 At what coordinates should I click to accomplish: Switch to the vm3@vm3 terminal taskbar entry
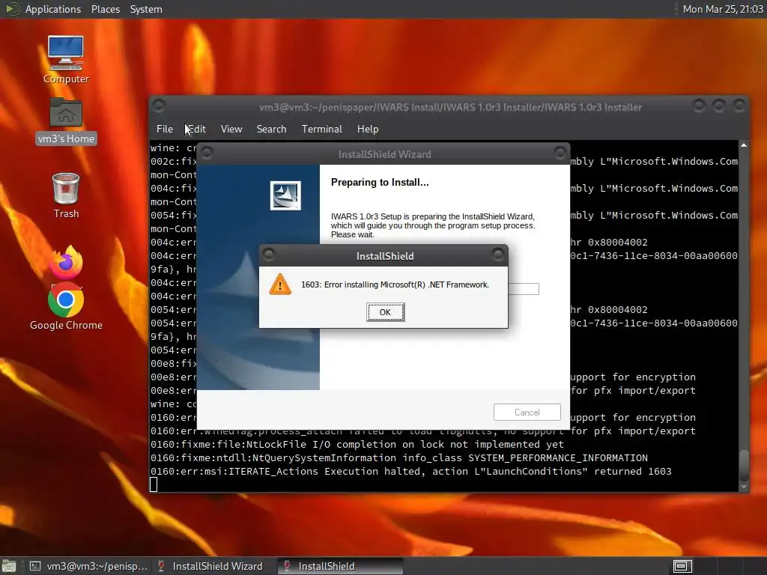tap(88, 566)
